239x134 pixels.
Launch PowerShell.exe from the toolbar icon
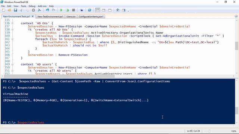point(90,10)
